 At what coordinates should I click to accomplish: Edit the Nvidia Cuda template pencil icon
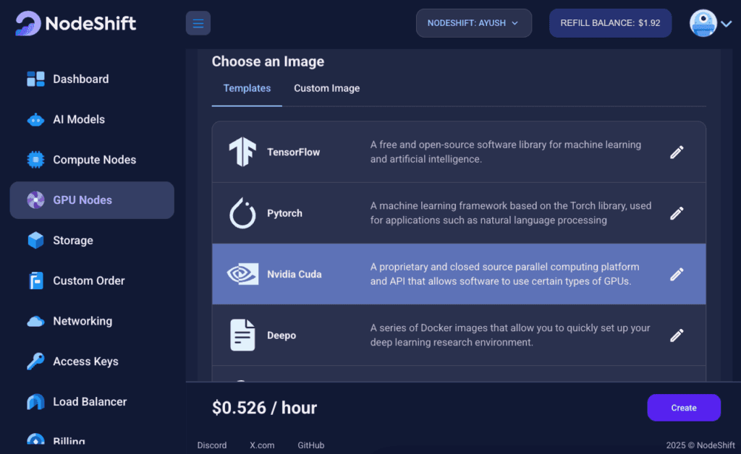[x=677, y=274]
